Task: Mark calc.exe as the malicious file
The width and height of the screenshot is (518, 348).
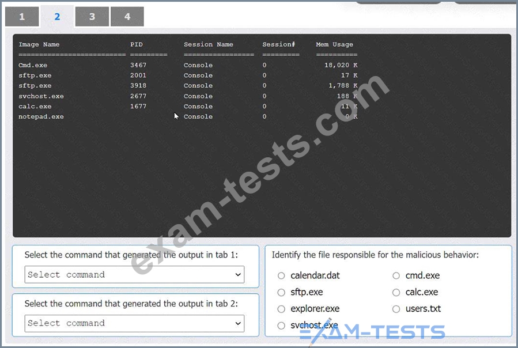Action: click(396, 293)
